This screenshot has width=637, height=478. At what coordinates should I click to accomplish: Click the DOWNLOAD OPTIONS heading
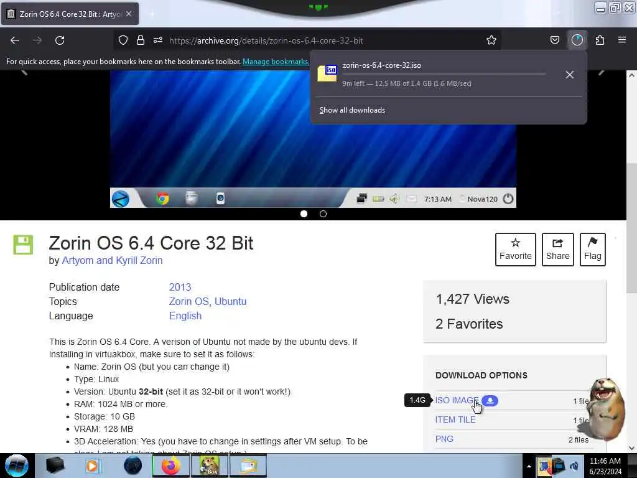(481, 375)
